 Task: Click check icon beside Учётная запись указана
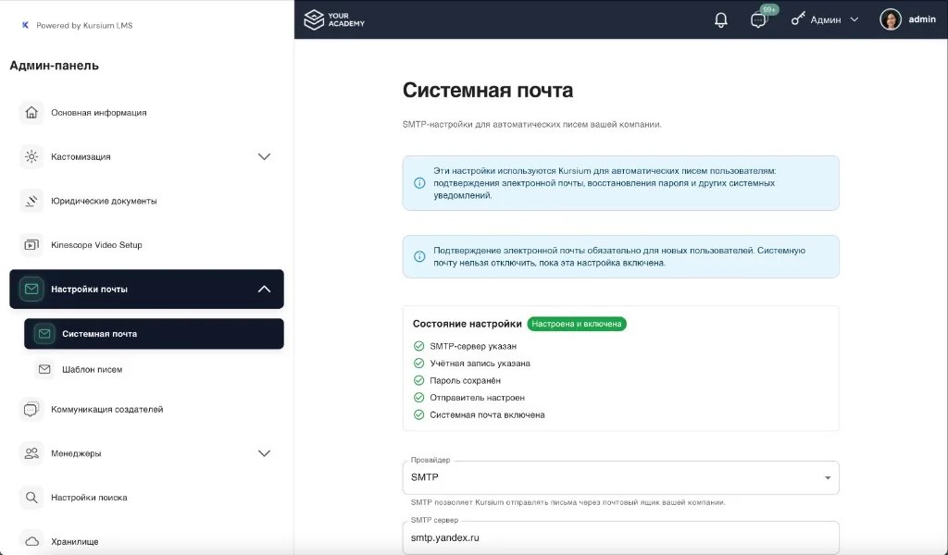(x=418, y=363)
